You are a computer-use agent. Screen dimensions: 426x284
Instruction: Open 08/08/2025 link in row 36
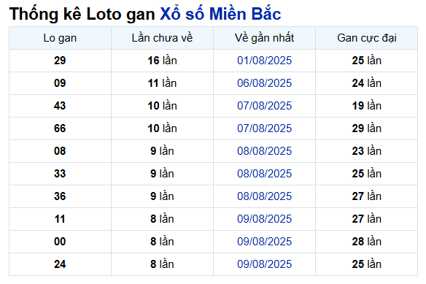pos(264,196)
